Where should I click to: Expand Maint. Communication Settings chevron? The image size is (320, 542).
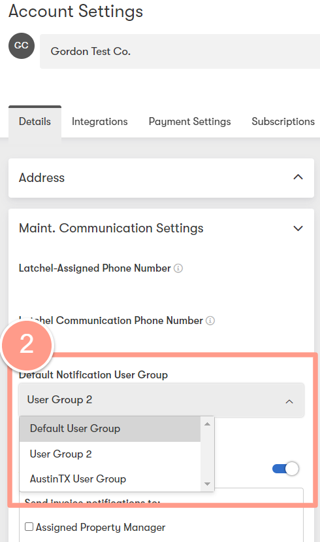[298, 228]
